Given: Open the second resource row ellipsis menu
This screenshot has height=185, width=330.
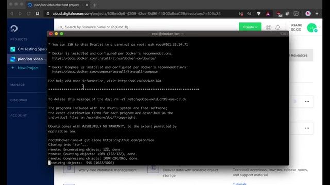Looking at the screenshot, I should 307,128.
